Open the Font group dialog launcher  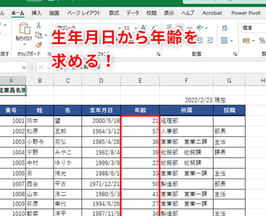tap(158, 54)
